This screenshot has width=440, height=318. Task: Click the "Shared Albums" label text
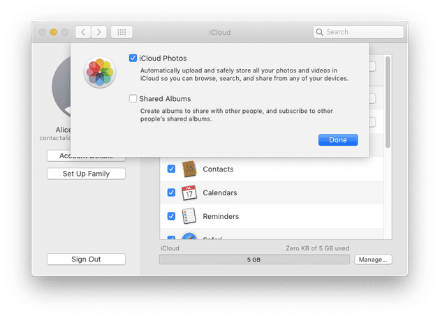click(x=165, y=98)
